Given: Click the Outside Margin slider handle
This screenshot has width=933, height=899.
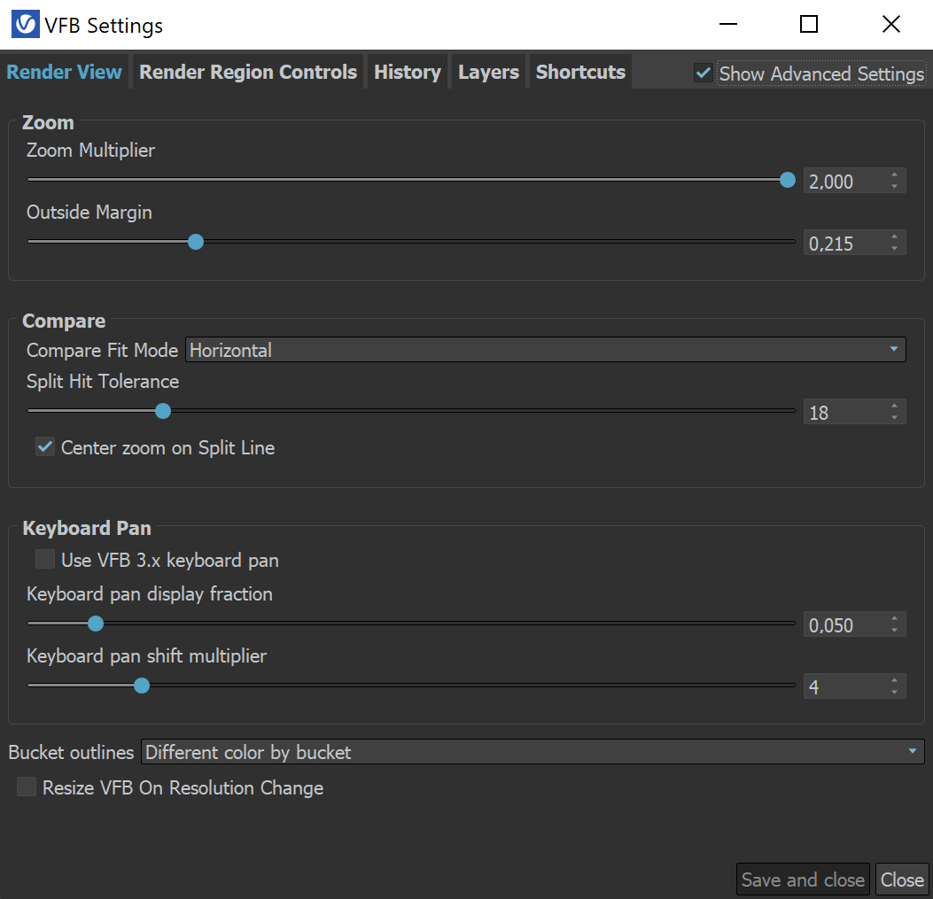Looking at the screenshot, I should point(196,242).
